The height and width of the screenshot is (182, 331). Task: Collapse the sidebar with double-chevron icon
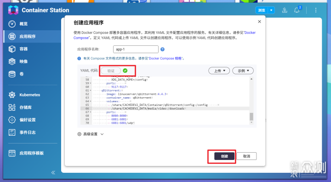point(53,172)
